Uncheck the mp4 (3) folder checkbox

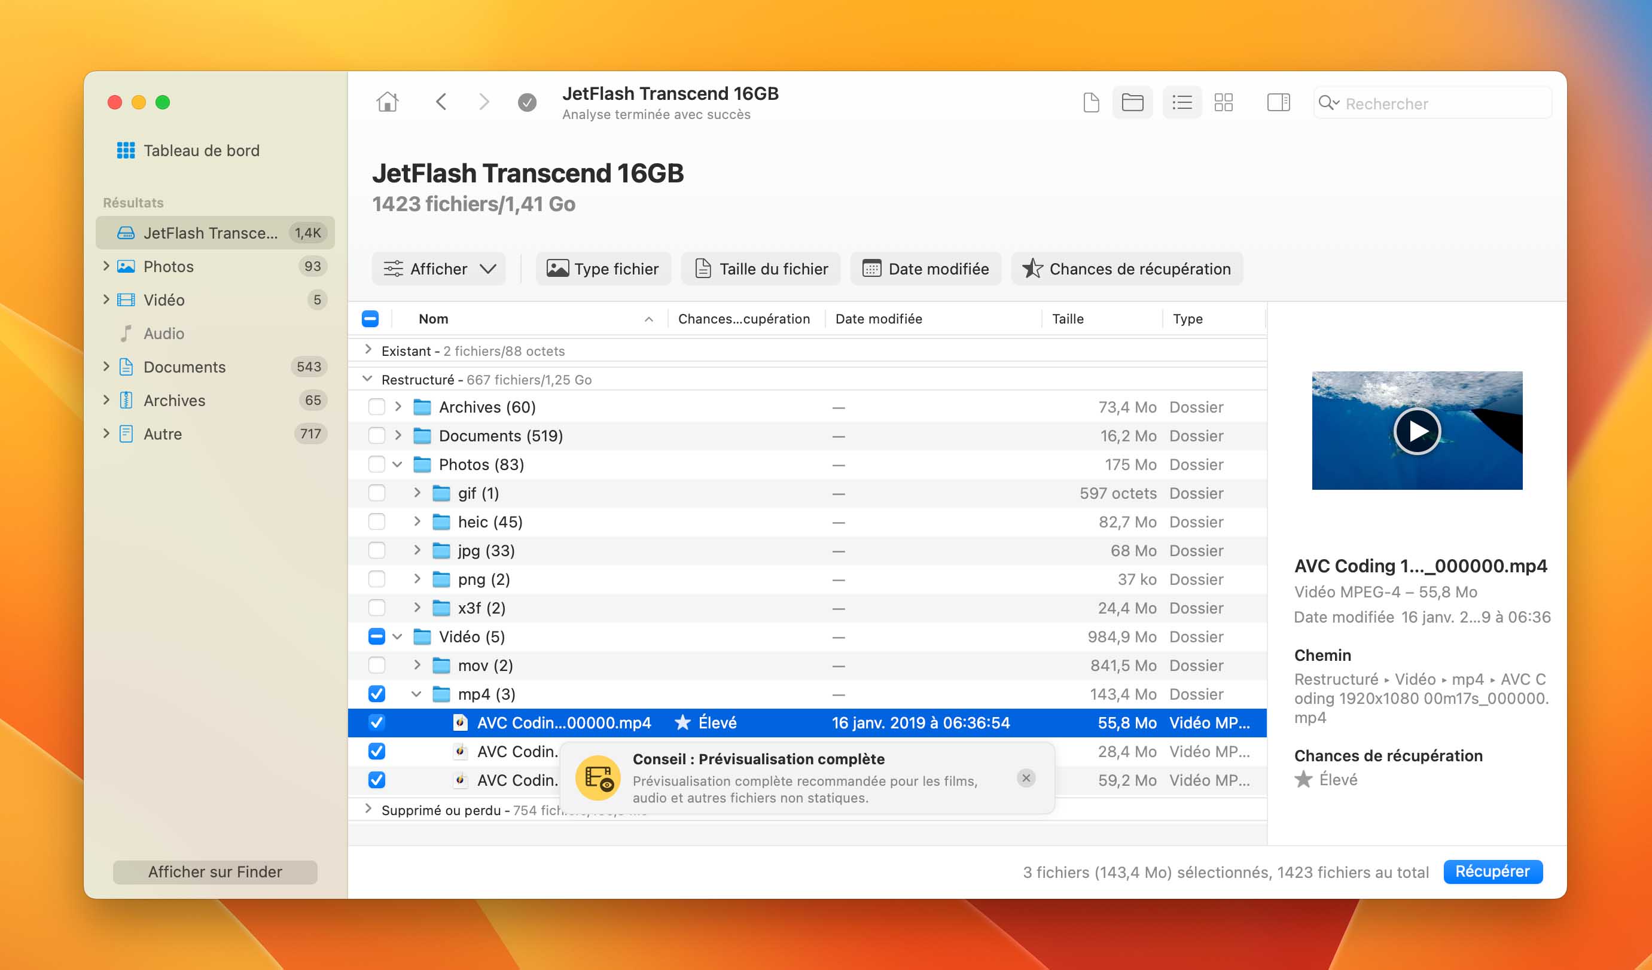click(x=377, y=694)
